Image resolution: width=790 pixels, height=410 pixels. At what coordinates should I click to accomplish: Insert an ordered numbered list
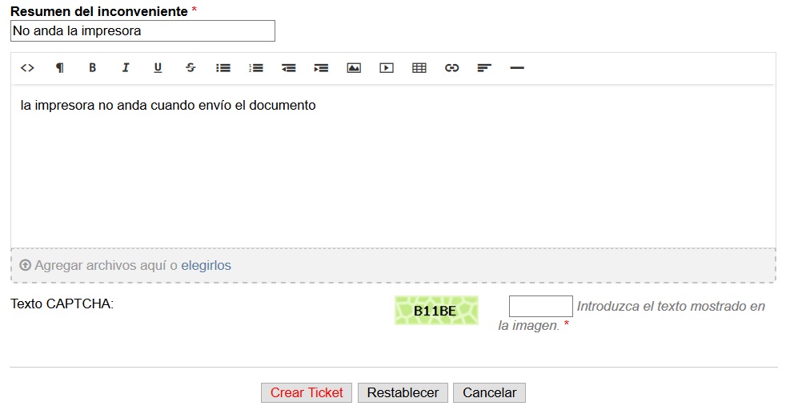(256, 68)
